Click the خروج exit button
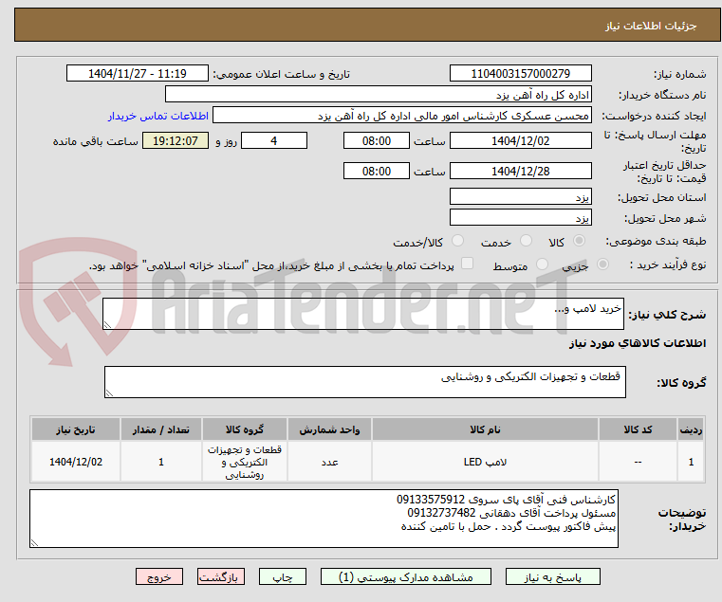Image resolution: width=722 pixels, height=602 pixels. (x=159, y=576)
